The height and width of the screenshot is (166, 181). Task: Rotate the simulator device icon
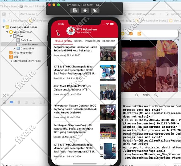tap(95, 11)
